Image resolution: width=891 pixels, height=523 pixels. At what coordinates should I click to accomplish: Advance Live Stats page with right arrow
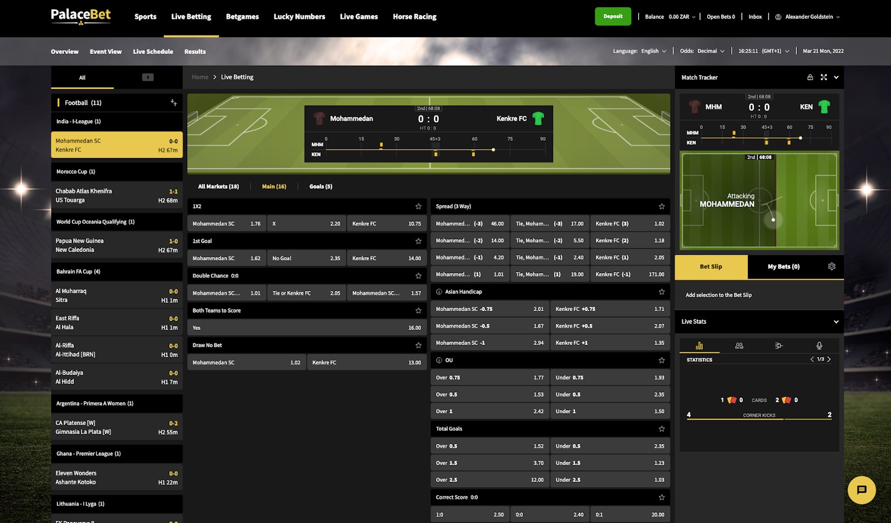[x=829, y=359]
